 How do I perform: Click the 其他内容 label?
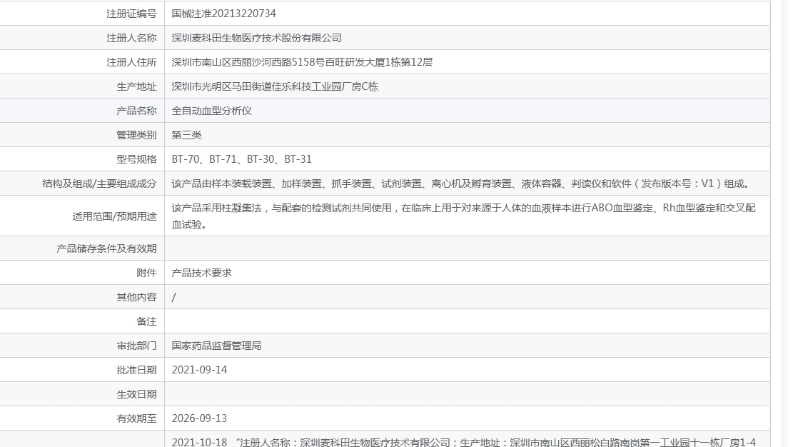(x=136, y=297)
